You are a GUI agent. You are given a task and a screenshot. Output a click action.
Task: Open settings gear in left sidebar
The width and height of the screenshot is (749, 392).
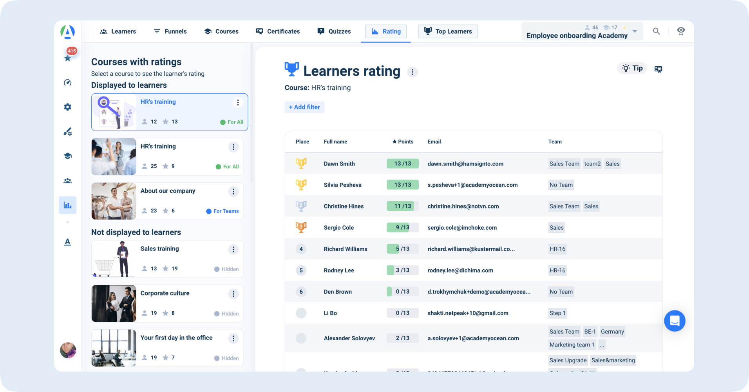point(68,107)
